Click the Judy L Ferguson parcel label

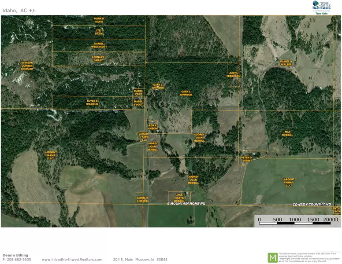(x=234, y=74)
